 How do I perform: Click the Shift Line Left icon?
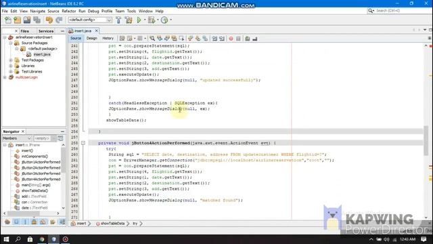click(x=214, y=39)
